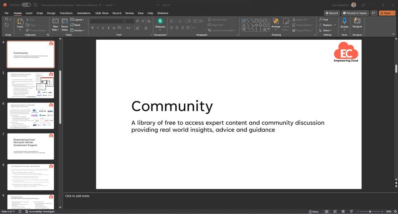Click the Undo arrow icon
This screenshot has height=214, width=398.
pos(7,19)
